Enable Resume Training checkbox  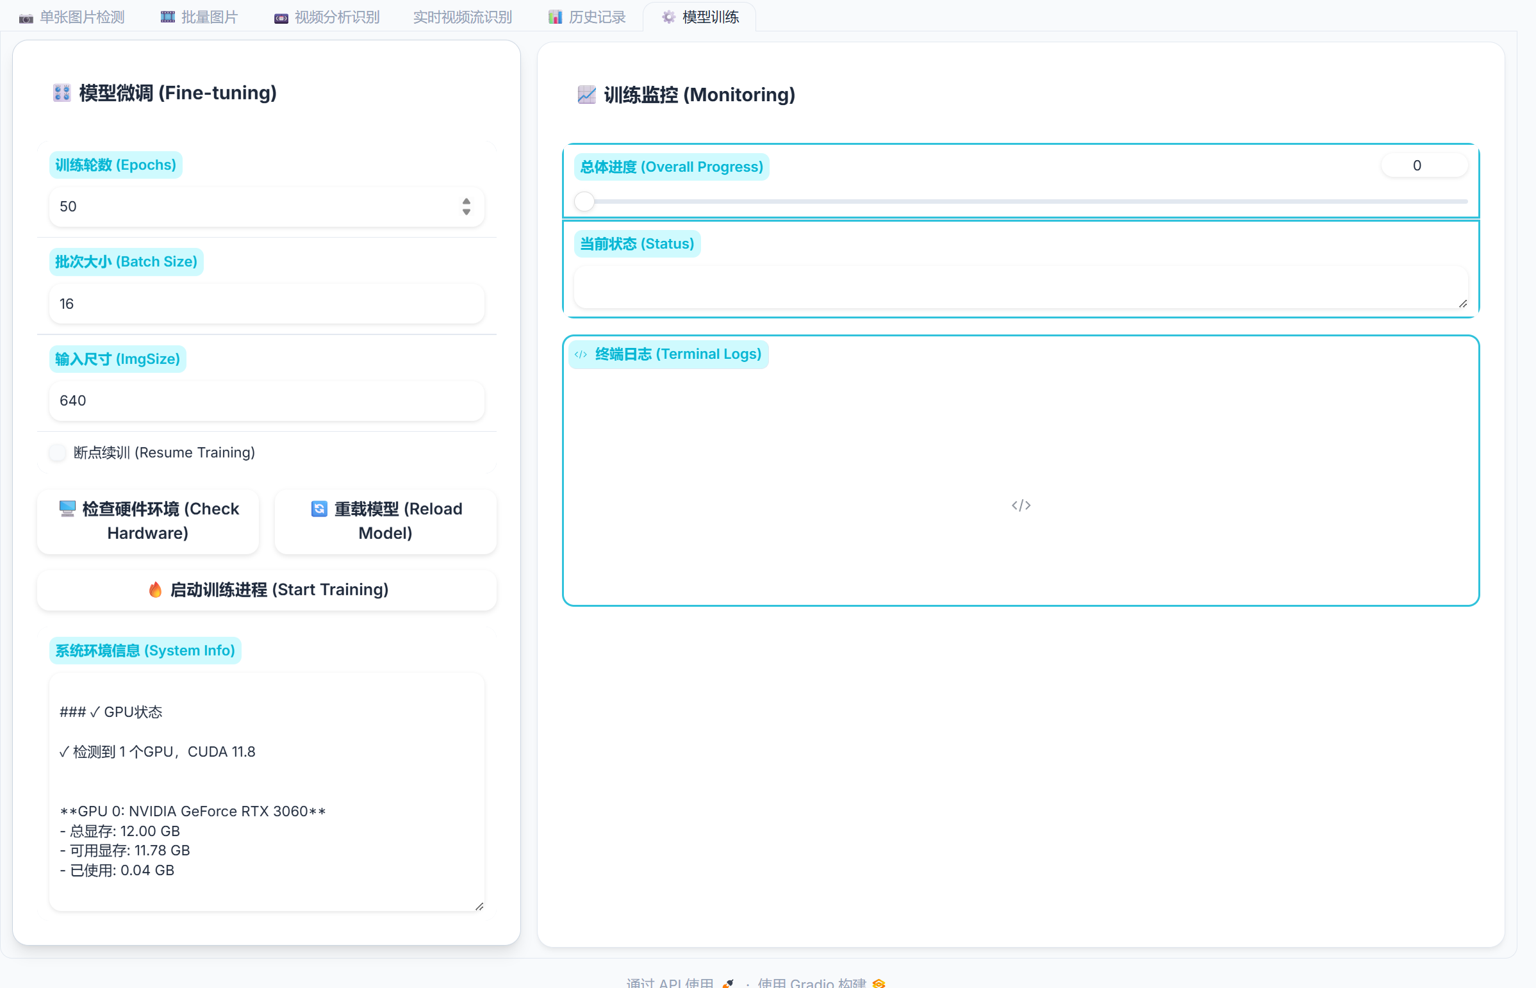point(58,452)
